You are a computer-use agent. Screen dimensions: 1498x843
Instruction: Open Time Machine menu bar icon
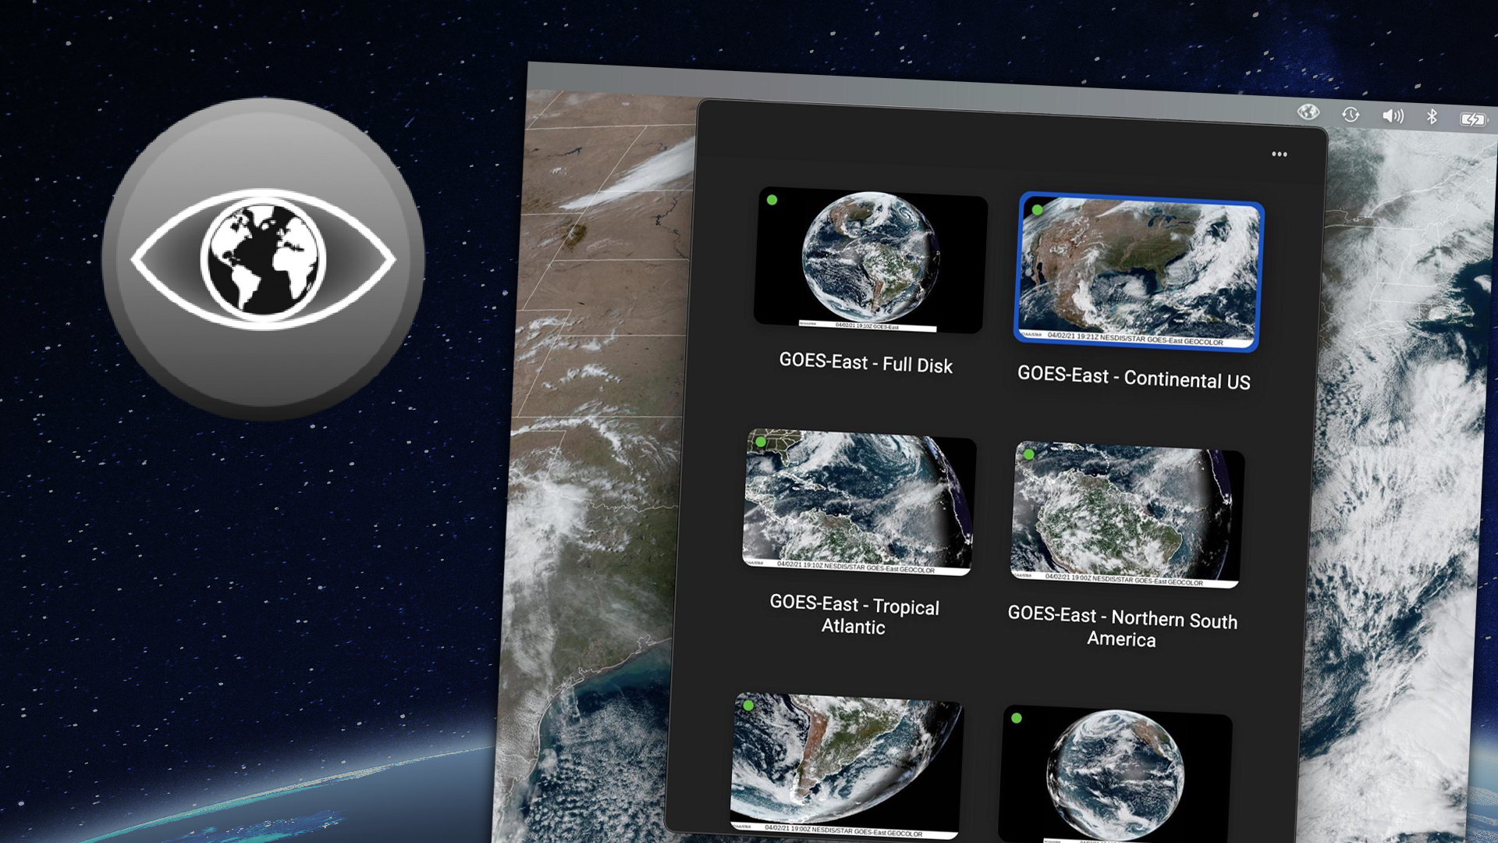(1351, 115)
